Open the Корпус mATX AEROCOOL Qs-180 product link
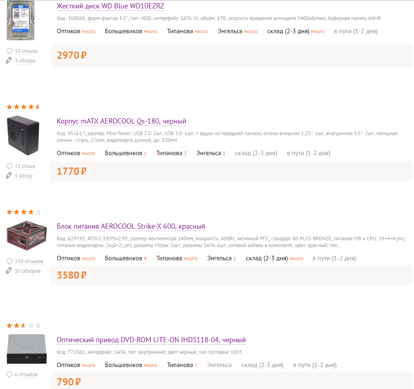This screenshot has width=414, height=389. click(x=121, y=121)
